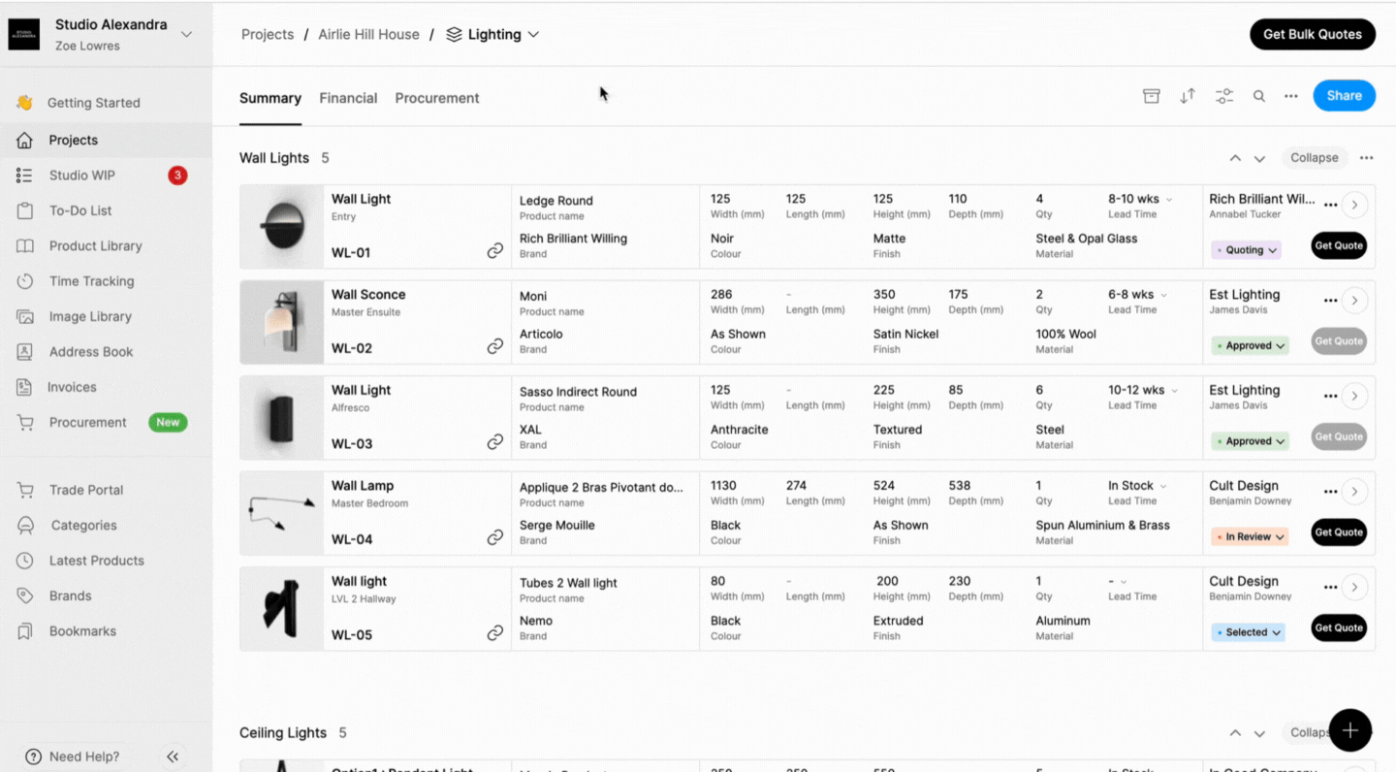Open Selected status dropdown for WL-05

click(1248, 632)
